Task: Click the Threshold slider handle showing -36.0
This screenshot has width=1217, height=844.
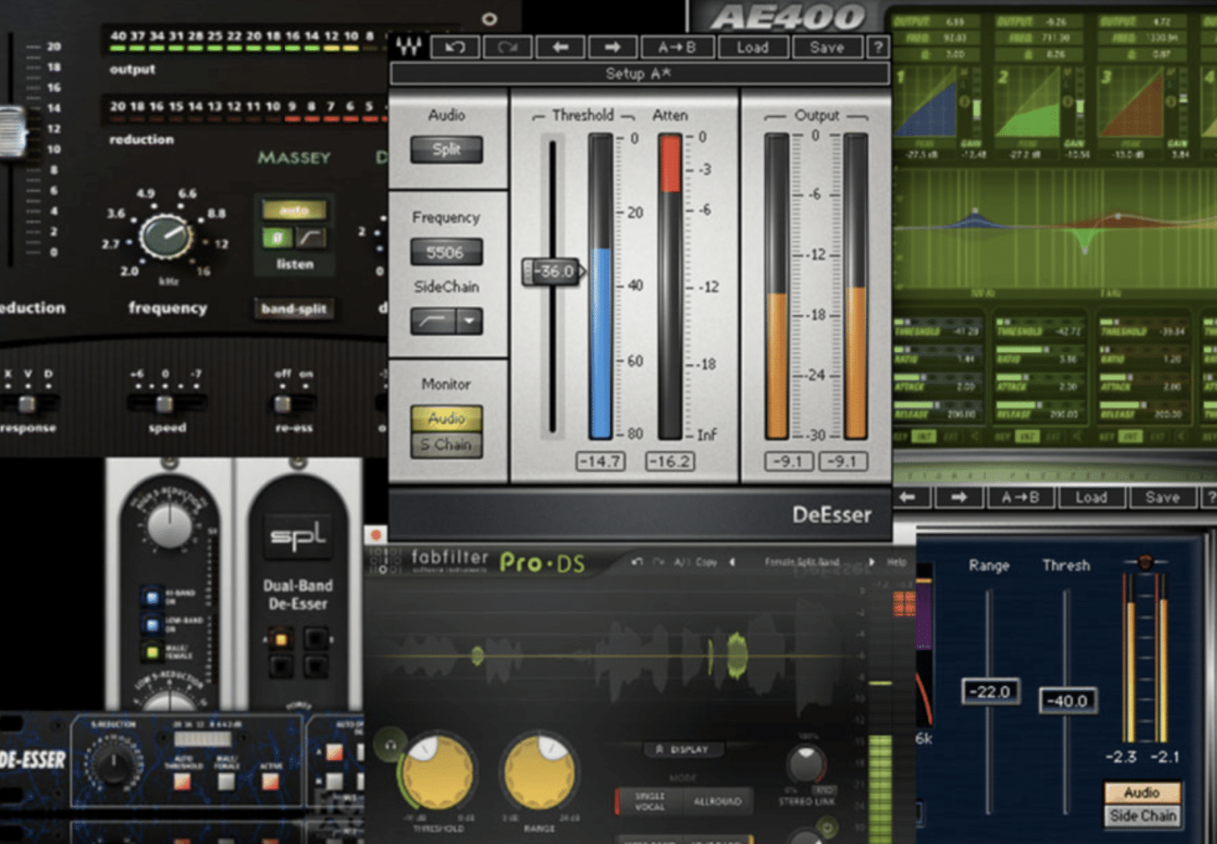Action: [553, 271]
